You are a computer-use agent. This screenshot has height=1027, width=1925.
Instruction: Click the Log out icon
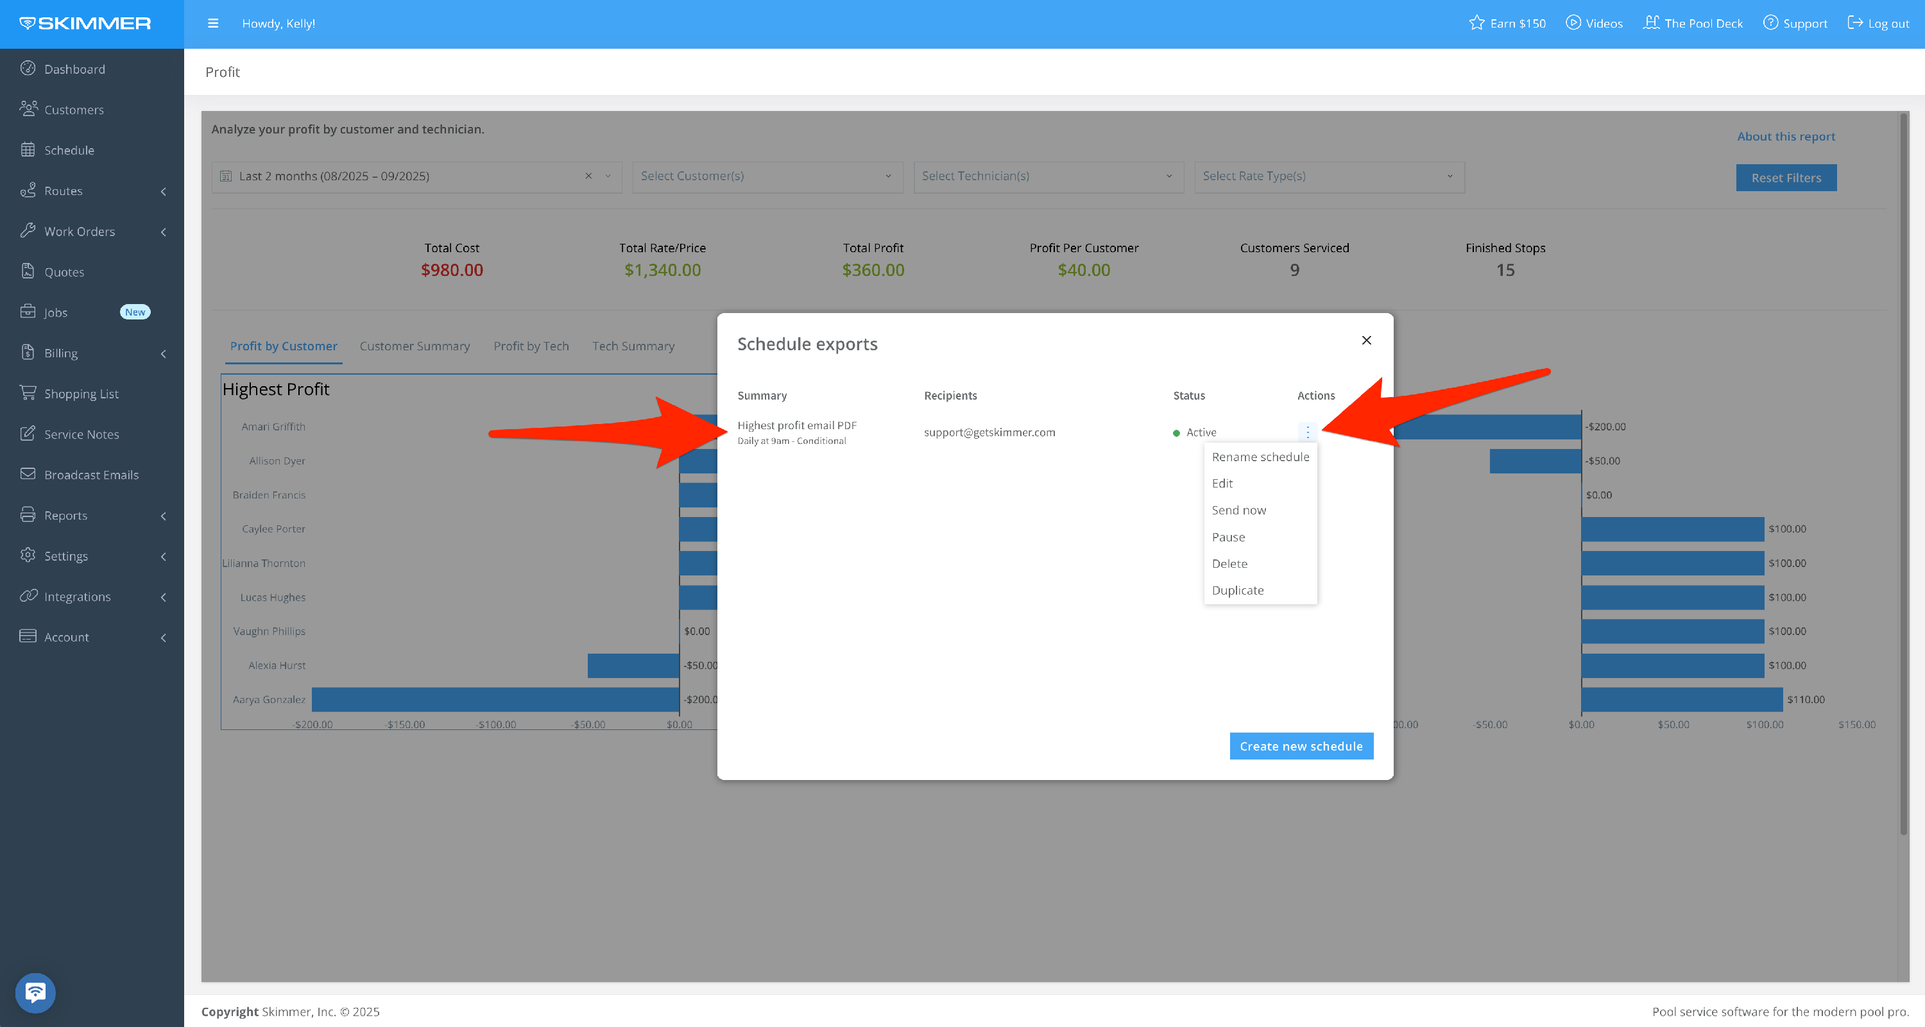click(x=1855, y=22)
